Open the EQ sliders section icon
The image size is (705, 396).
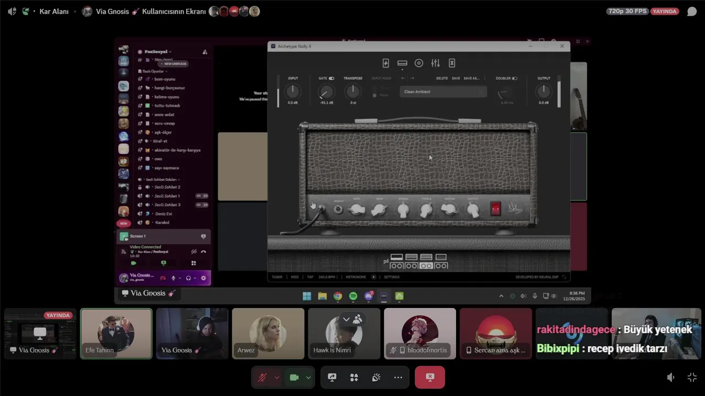coord(435,63)
